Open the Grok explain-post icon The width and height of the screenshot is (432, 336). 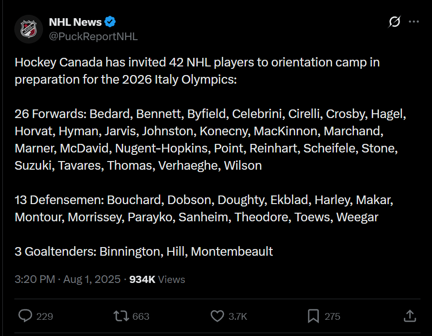395,22
